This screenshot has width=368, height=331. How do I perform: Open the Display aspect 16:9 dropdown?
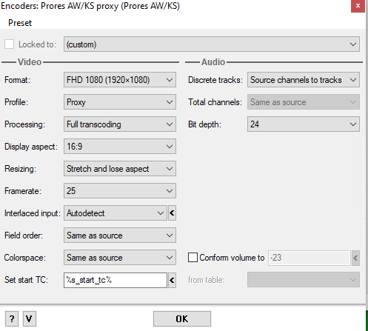[120, 147]
